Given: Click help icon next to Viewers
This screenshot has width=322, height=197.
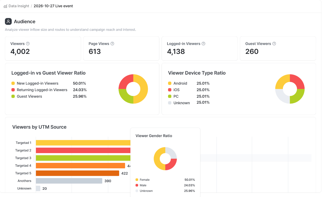Looking at the screenshot, I should 28,44.
